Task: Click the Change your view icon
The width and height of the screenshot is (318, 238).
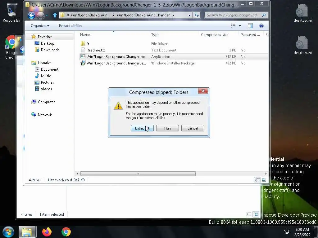Action: 233,26
